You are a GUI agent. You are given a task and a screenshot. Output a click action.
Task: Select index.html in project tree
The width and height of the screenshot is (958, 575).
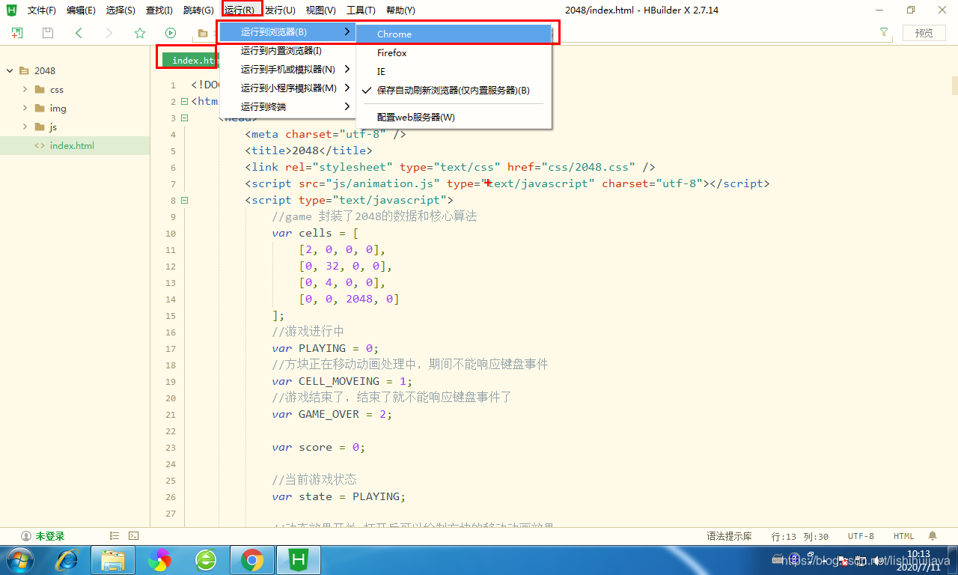[75, 145]
